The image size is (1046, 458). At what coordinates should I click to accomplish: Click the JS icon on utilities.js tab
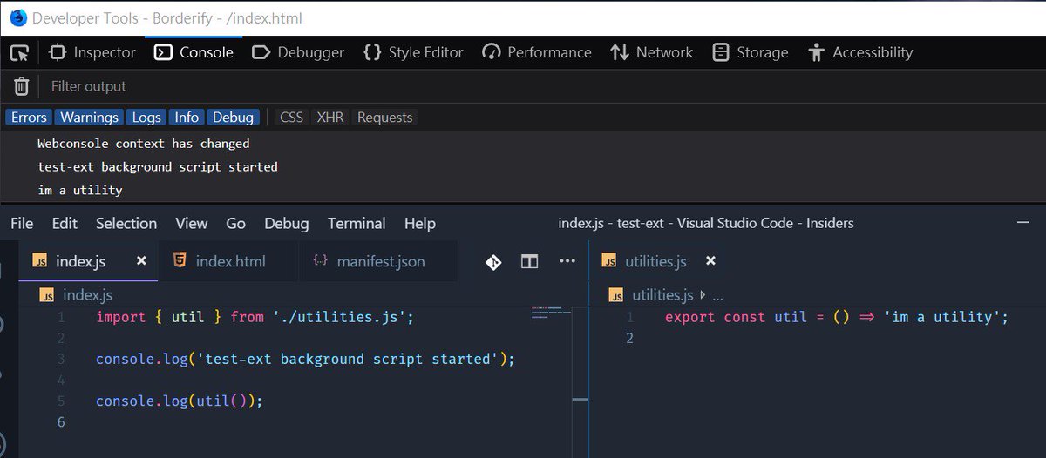click(610, 261)
